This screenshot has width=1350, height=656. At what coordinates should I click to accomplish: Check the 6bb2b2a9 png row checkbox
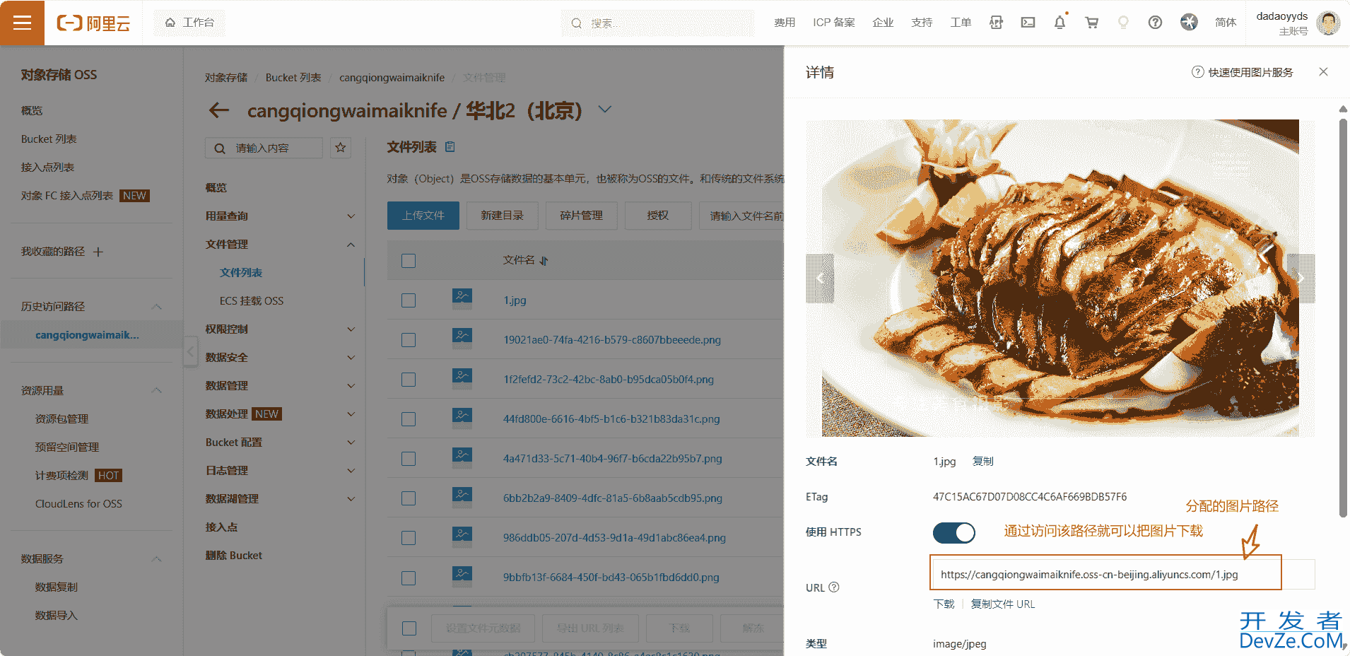409,498
